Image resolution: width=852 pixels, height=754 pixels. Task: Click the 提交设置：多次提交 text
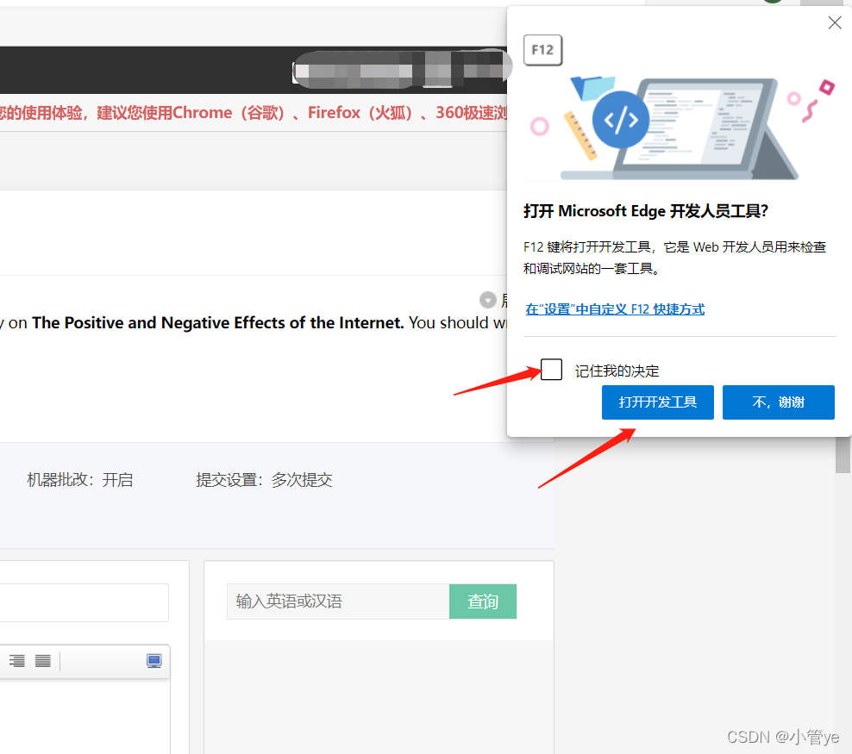coord(264,480)
